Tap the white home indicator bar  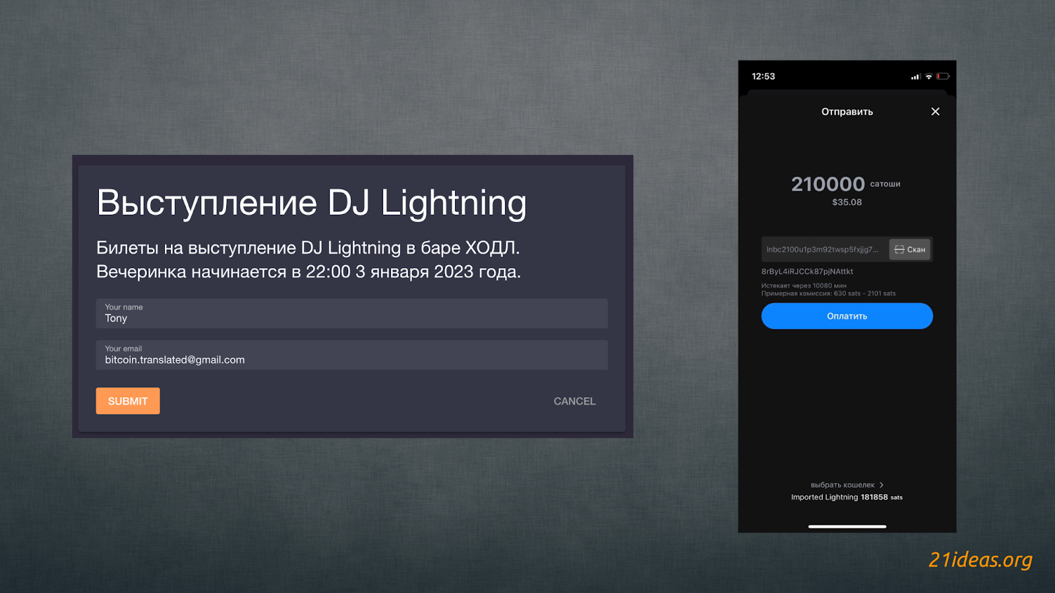847,526
